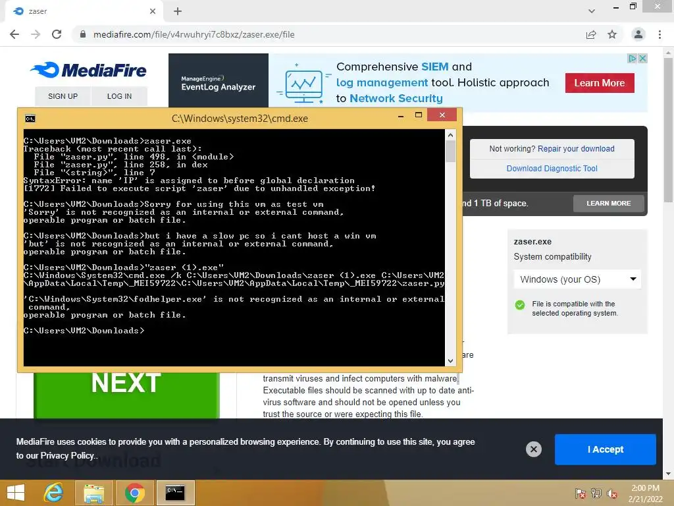The image size is (674, 506).
Task: Open Chrome three-dot menu
Action: click(x=660, y=34)
